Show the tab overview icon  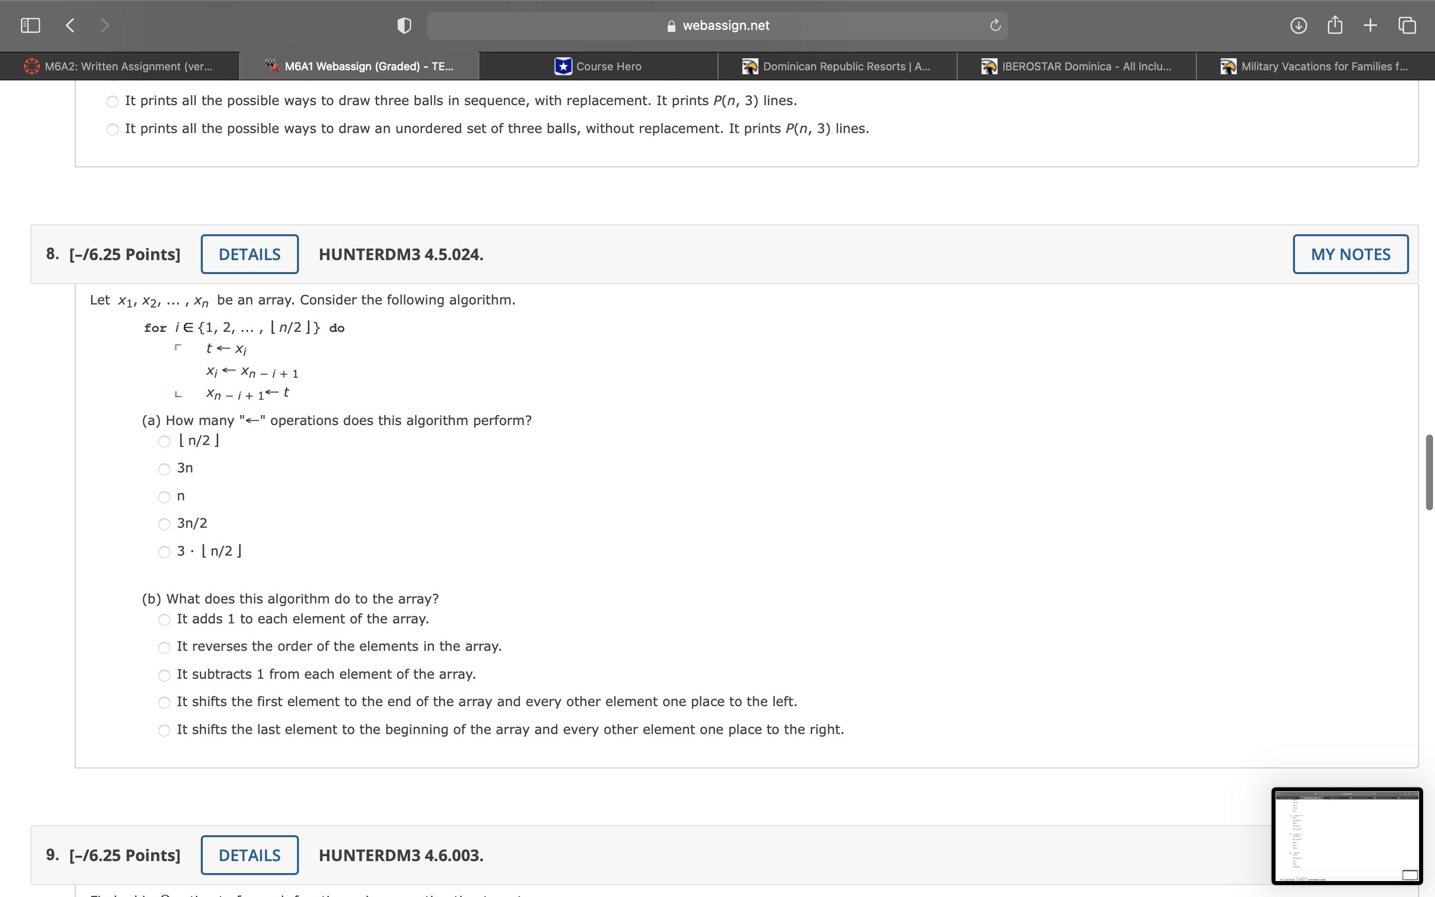(1407, 25)
